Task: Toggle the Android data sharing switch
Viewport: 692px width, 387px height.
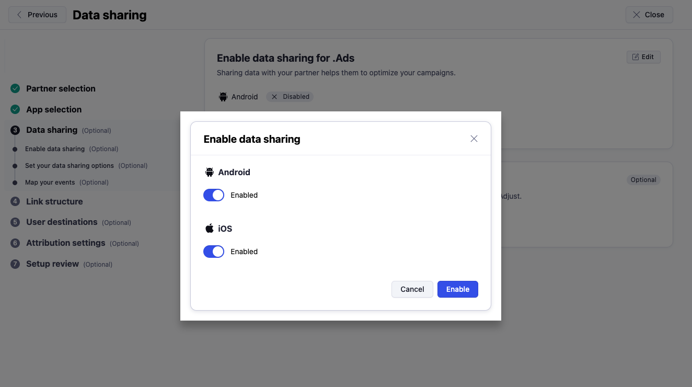Action: pos(214,195)
